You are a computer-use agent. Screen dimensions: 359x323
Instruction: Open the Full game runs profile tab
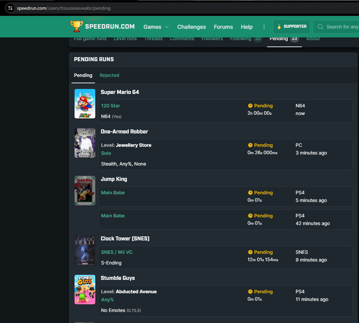[x=90, y=39]
